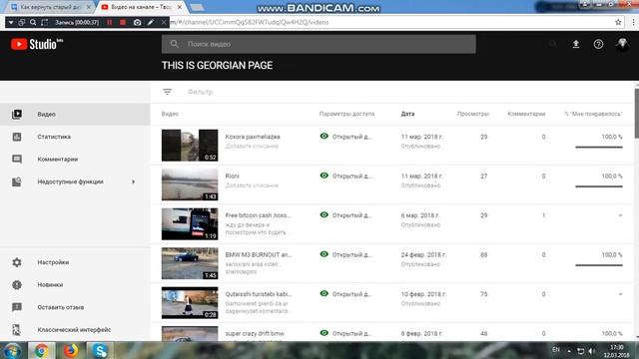Click the volume icon in the system tray

[592, 351]
